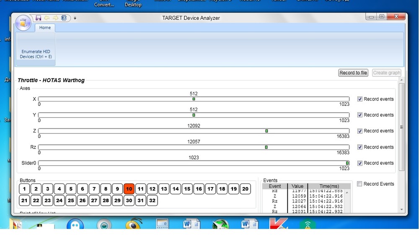
Task: Maximize the TARGET Device Analyzer window
Action: pos(382,17)
